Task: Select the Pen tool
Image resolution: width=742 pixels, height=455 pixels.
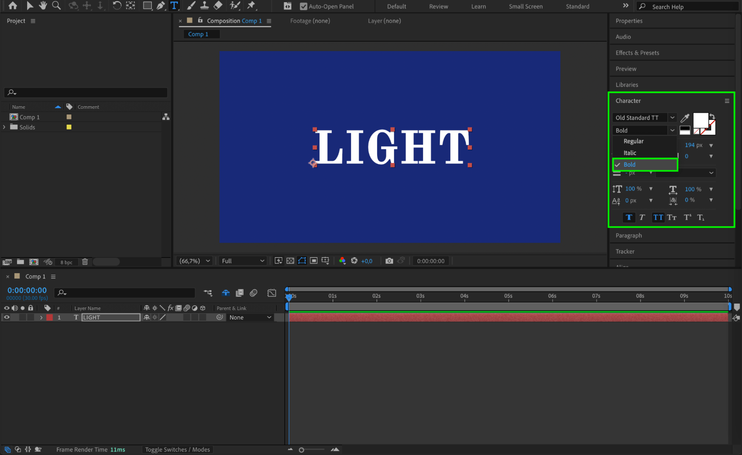Action: (160, 6)
